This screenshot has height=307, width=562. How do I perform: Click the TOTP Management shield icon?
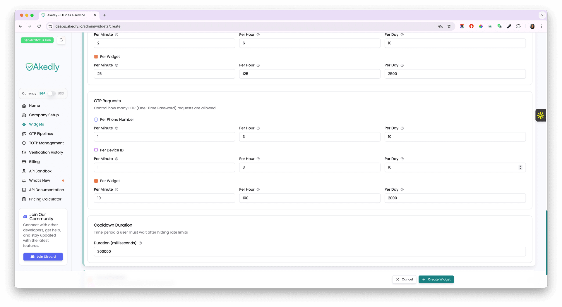pyautogui.click(x=24, y=143)
